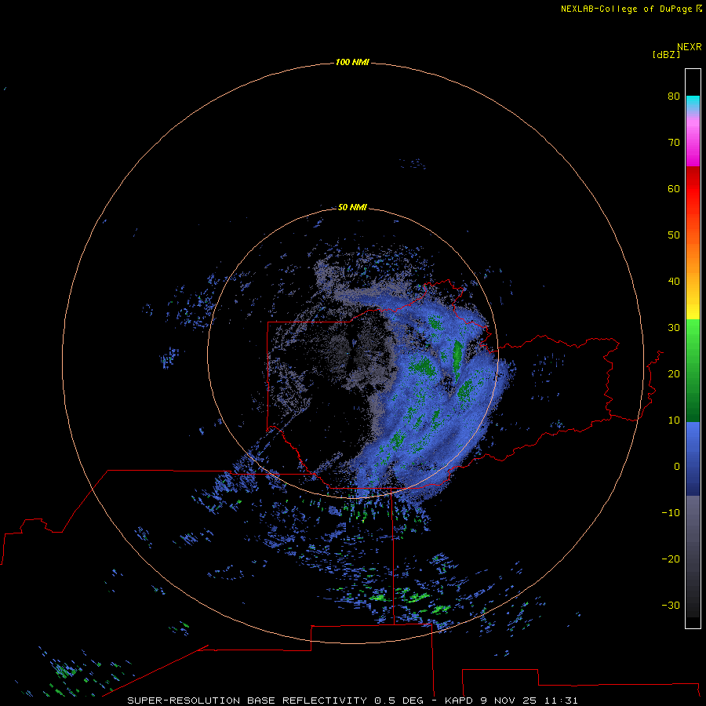This screenshot has width=706, height=706.
Task: Click the 10 dBZ scale value
Action: (x=674, y=420)
